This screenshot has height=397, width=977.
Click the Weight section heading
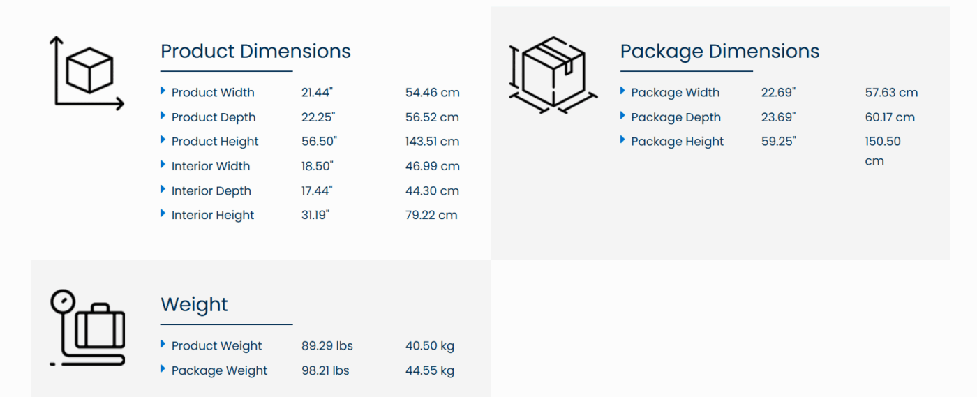[x=194, y=304]
